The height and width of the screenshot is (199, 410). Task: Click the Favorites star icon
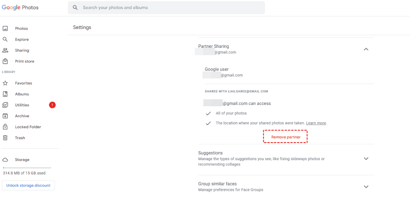tap(5, 83)
